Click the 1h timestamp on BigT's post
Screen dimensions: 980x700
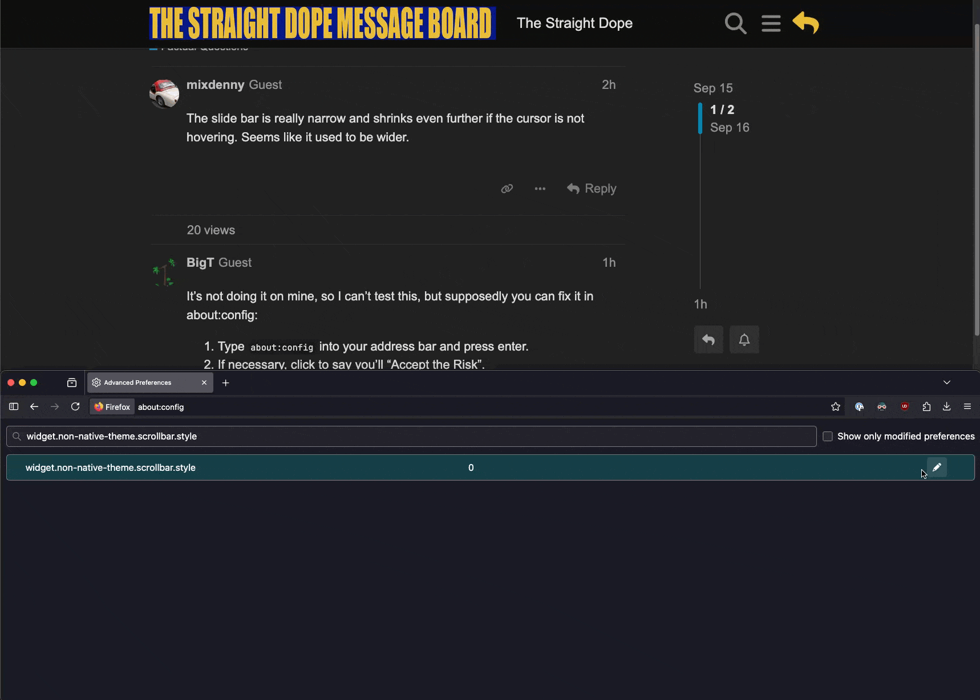(x=609, y=263)
